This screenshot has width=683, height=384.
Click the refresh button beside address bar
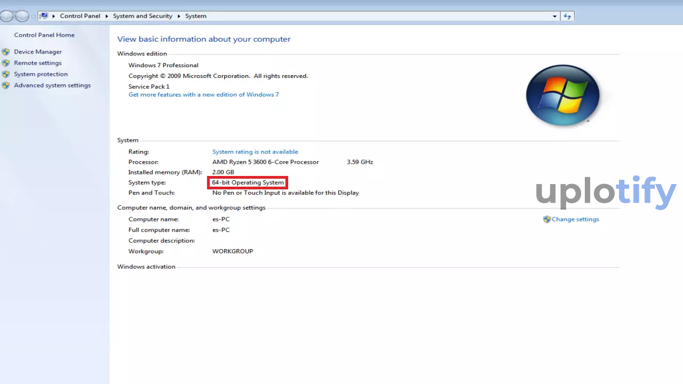[567, 16]
